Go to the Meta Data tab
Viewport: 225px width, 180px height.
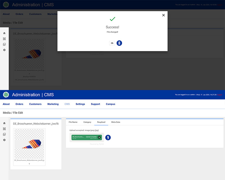pos(116,122)
